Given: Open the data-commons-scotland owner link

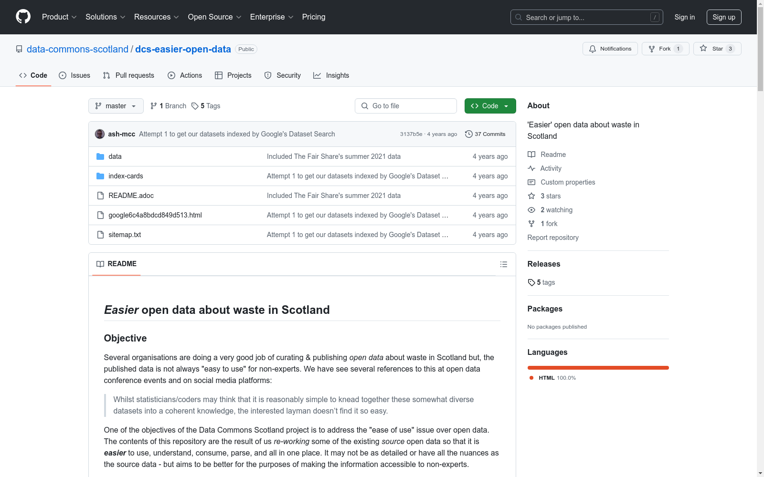Looking at the screenshot, I should point(77,49).
